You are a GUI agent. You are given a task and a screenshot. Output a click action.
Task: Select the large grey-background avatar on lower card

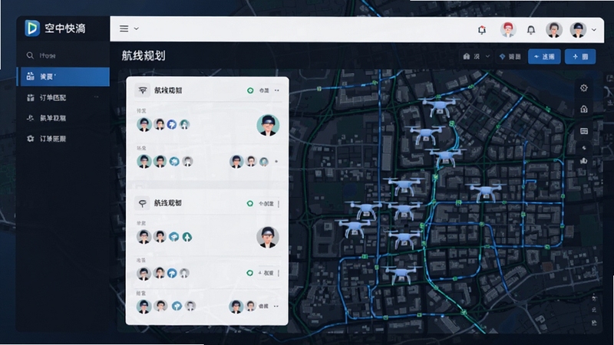click(x=268, y=237)
